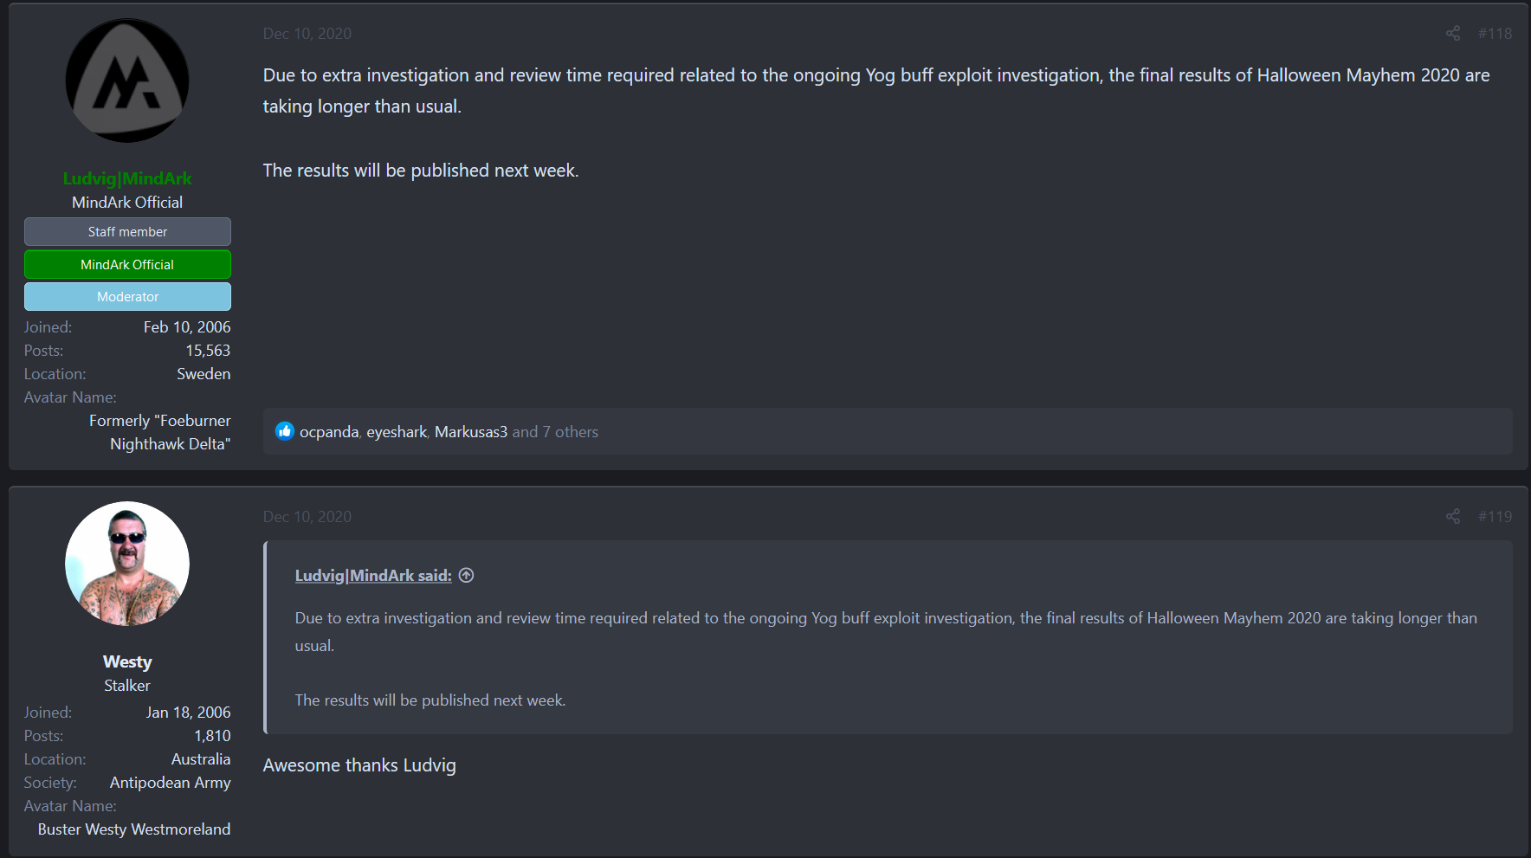Click the Staff member badge

click(x=127, y=232)
